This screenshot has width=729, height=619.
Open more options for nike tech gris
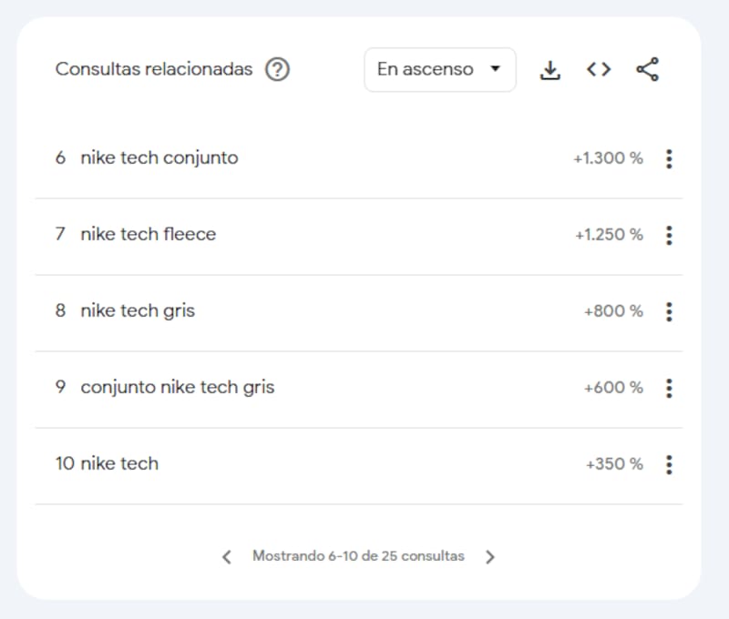pos(669,311)
